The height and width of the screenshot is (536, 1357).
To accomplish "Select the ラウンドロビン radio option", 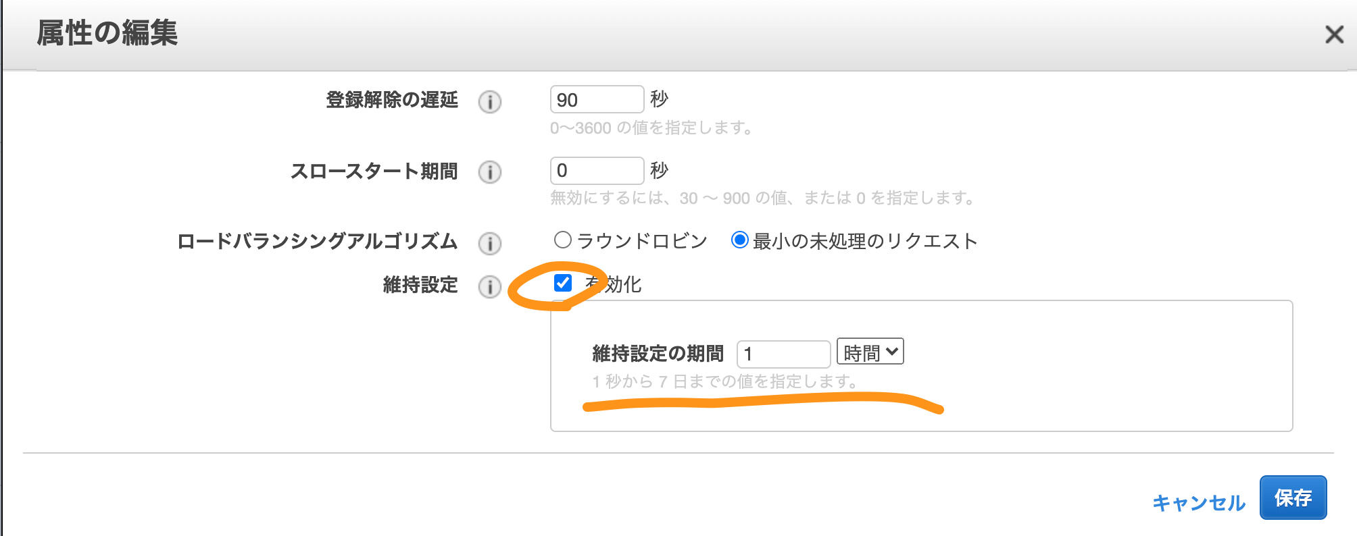I will tap(562, 240).
